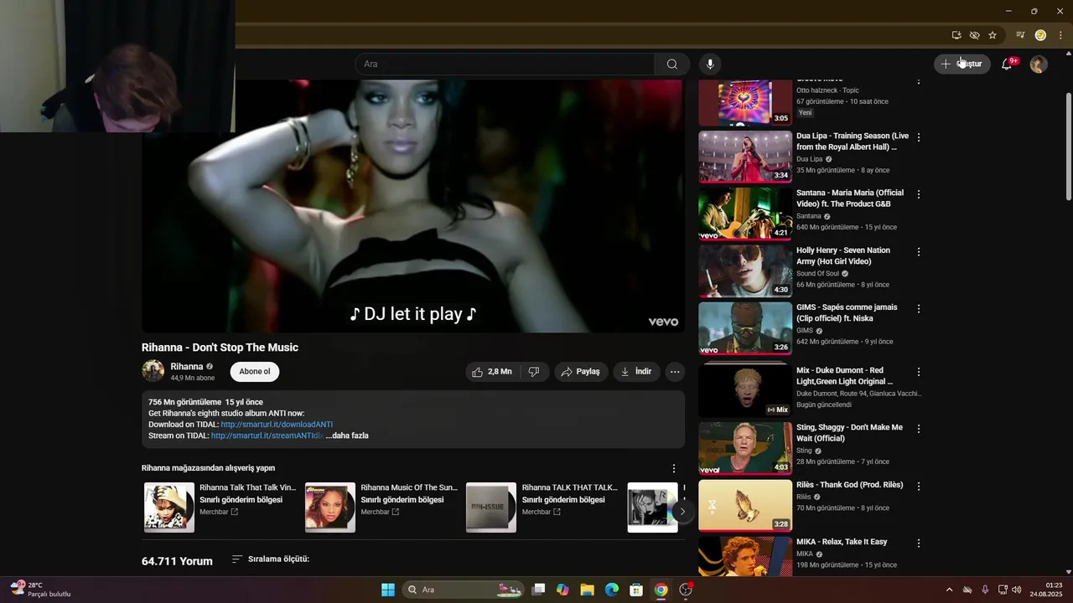The image size is (1073, 603).
Task: Open shopping shelf three-dot menu
Action: pyautogui.click(x=673, y=468)
